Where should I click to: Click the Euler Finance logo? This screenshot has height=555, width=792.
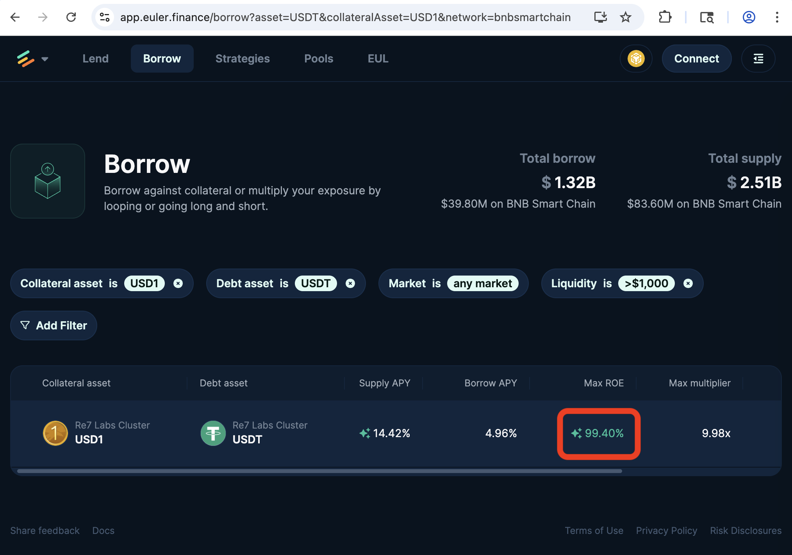(x=25, y=59)
